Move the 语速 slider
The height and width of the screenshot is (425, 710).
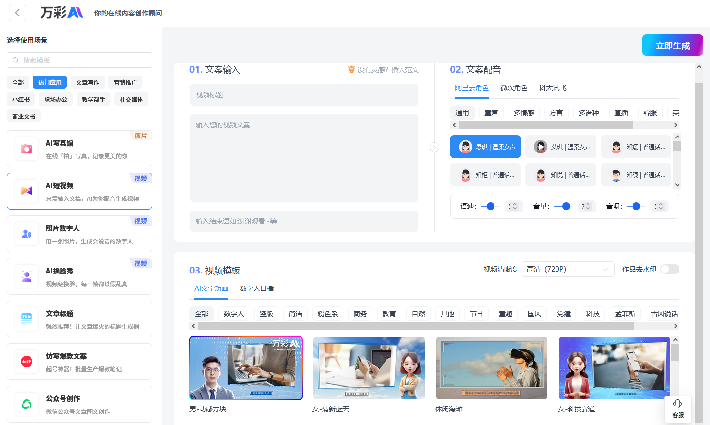[490, 206]
